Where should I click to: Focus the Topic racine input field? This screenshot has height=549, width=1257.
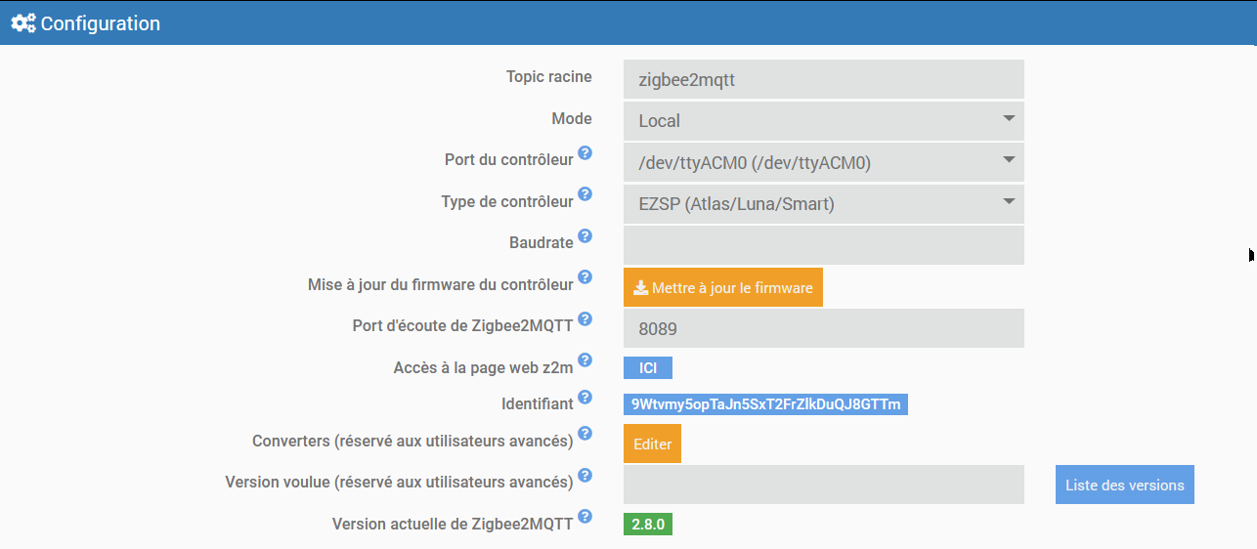(823, 80)
